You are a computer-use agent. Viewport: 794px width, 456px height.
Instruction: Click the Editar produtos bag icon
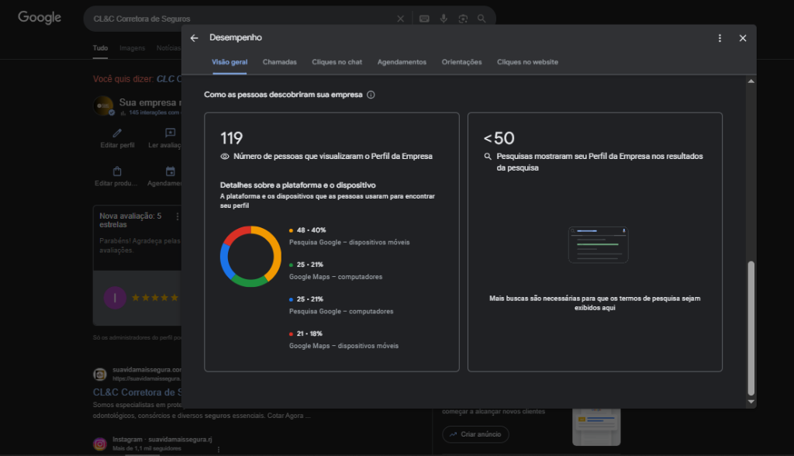pos(117,171)
